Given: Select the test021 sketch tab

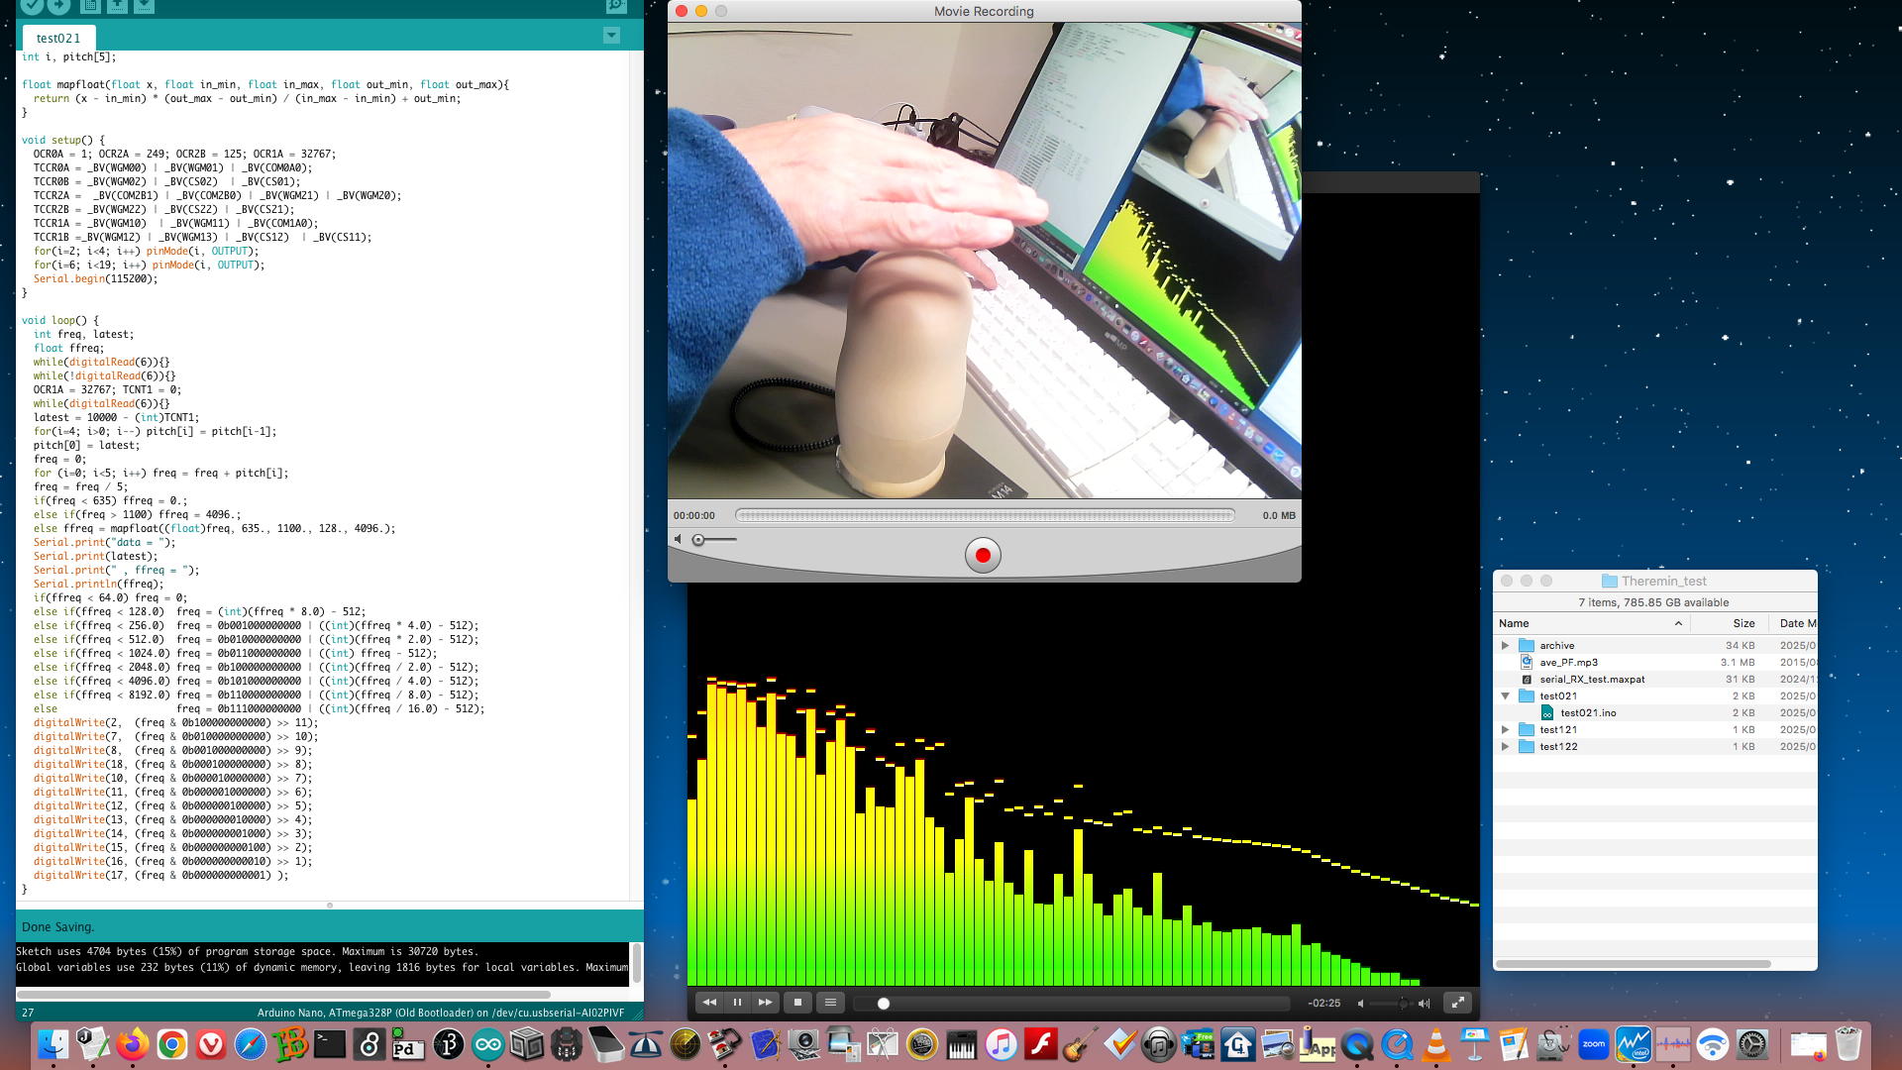Looking at the screenshot, I should (58, 38).
